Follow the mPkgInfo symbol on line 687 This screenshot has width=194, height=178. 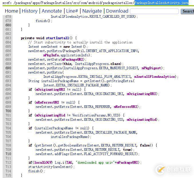click(51, 55)
